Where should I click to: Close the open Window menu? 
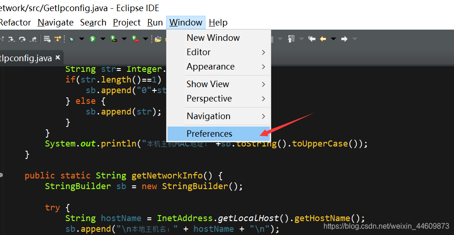(x=186, y=22)
